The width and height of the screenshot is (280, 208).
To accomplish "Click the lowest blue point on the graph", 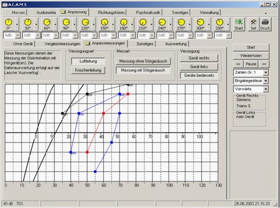I will [x=95, y=172].
